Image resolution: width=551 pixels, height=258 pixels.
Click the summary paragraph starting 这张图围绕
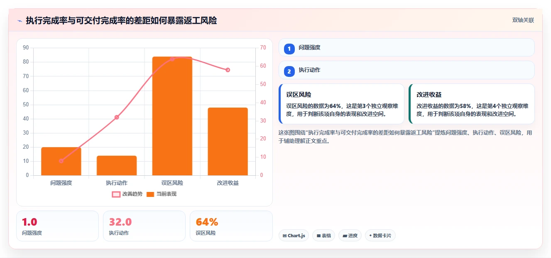tap(405, 137)
